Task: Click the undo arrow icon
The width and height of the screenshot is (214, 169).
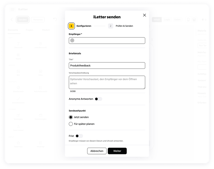Action: pyautogui.click(x=55, y=19)
